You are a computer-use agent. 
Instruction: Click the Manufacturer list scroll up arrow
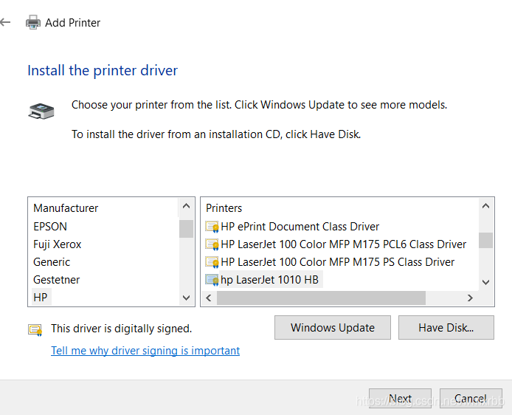[187, 206]
